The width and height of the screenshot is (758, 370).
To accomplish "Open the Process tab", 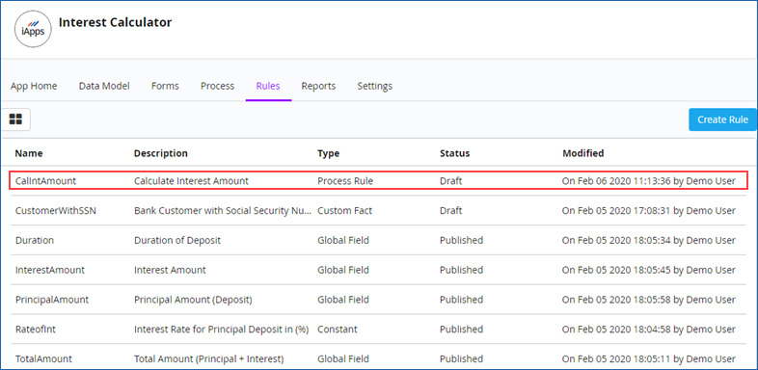I will point(218,86).
